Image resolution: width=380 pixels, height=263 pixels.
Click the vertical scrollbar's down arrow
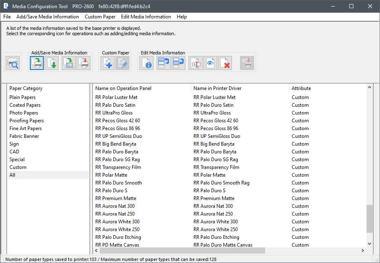[369, 243]
